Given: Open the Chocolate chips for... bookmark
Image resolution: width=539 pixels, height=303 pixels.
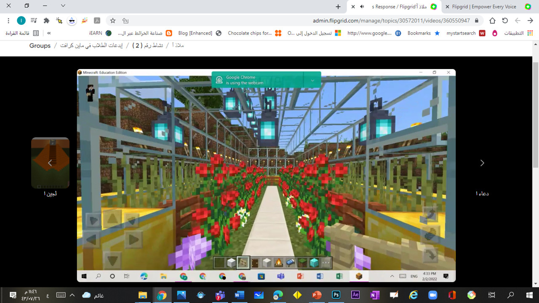Looking at the screenshot, I should pyautogui.click(x=254, y=33).
